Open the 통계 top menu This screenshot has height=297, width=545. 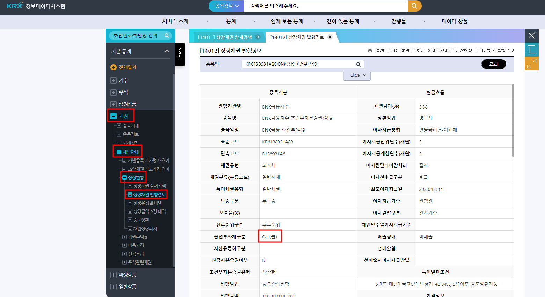231,21
